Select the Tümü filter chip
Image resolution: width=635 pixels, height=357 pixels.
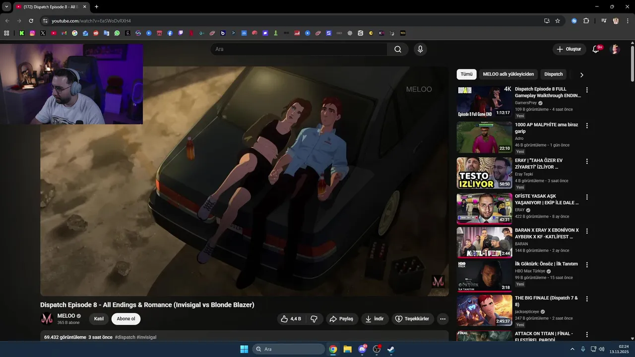tap(466, 74)
